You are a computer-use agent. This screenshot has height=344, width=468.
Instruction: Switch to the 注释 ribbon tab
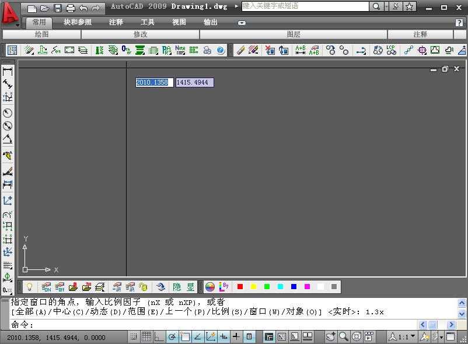pyautogui.click(x=116, y=22)
